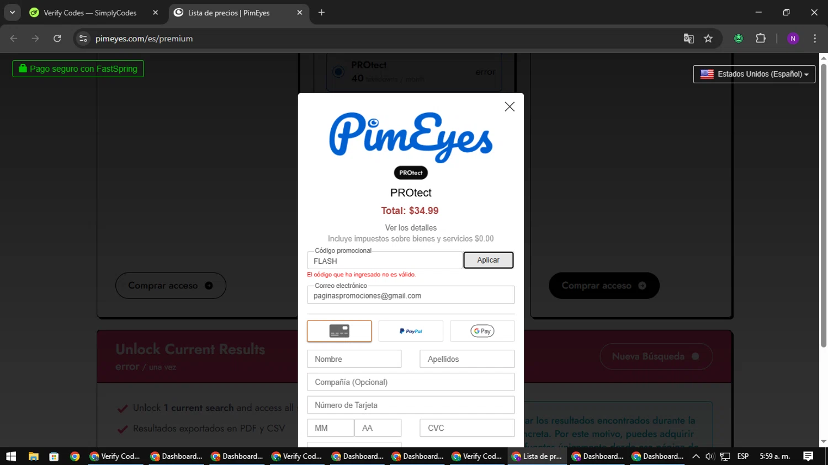The width and height of the screenshot is (828, 465).
Task: Reload the PimEyes page
Action: click(x=57, y=39)
